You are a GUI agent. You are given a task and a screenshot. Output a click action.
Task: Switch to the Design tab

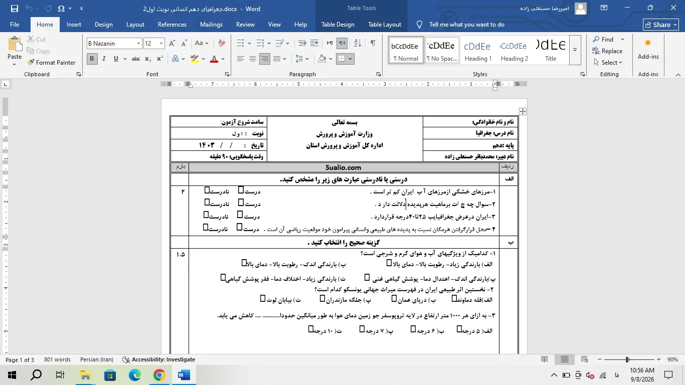pos(104,25)
